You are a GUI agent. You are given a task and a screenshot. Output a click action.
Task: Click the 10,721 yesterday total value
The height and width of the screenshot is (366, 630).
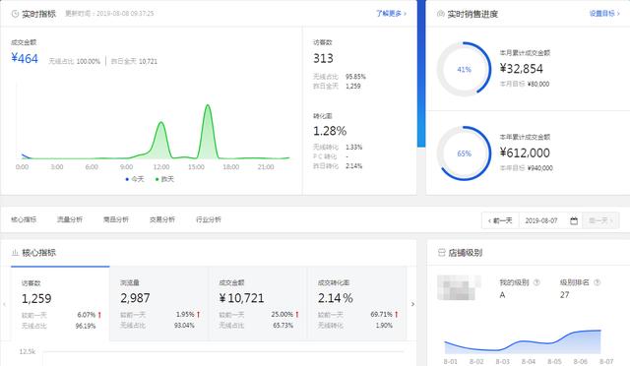148,61
